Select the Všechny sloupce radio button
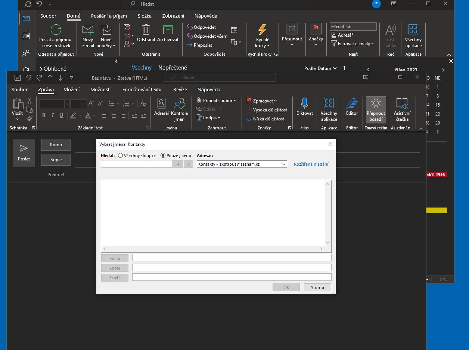469x350 pixels. point(120,156)
